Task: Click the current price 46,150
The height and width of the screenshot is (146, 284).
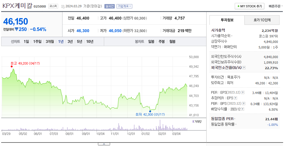Action: click(x=16, y=21)
